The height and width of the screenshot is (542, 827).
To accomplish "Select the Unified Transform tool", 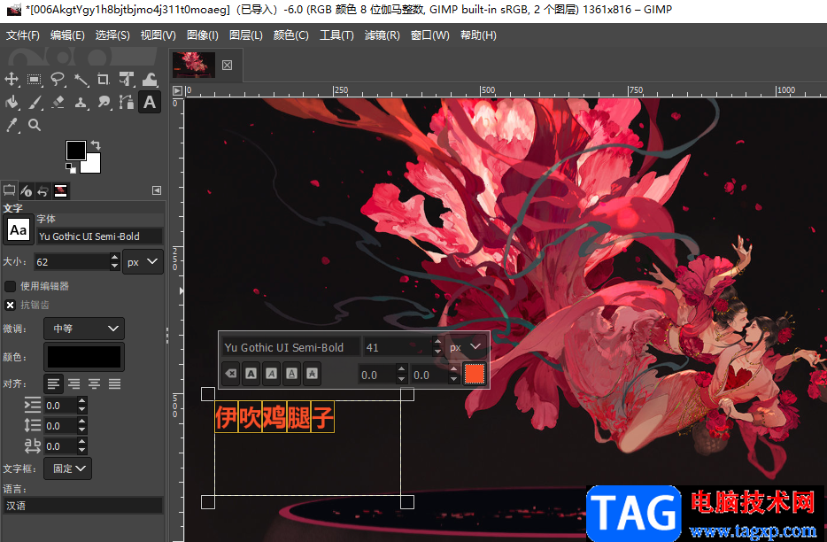I will click(x=127, y=80).
